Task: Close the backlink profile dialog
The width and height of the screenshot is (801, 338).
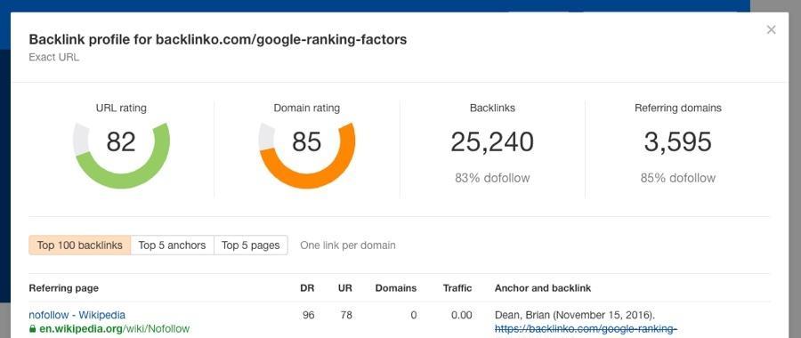Action: click(x=771, y=29)
